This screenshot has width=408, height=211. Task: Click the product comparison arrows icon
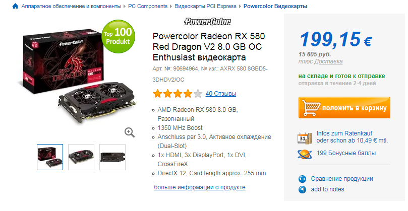tap(302, 179)
